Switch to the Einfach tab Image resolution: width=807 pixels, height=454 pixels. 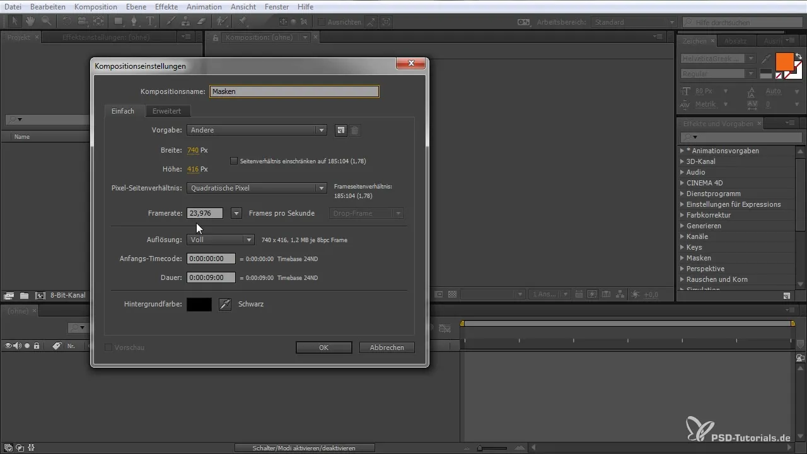[x=123, y=111]
